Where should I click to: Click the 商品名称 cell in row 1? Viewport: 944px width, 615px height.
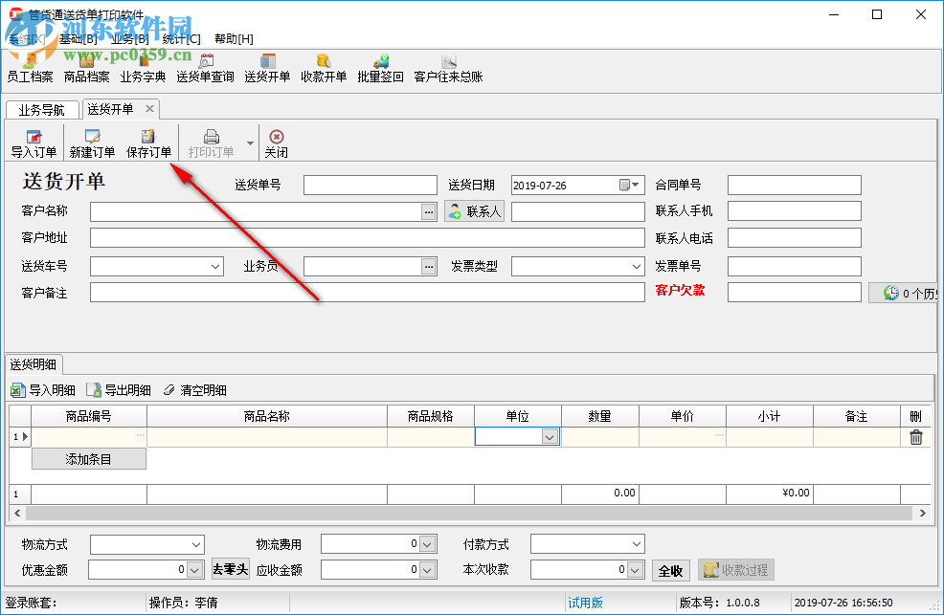point(267,437)
